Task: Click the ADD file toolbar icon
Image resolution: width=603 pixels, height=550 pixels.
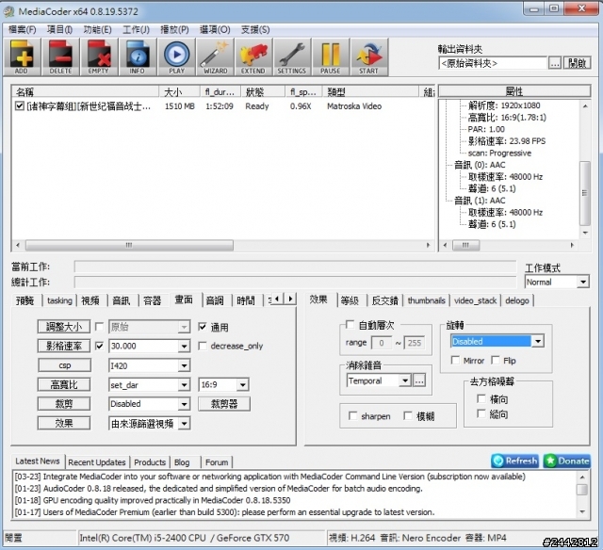Action: pyautogui.click(x=22, y=57)
